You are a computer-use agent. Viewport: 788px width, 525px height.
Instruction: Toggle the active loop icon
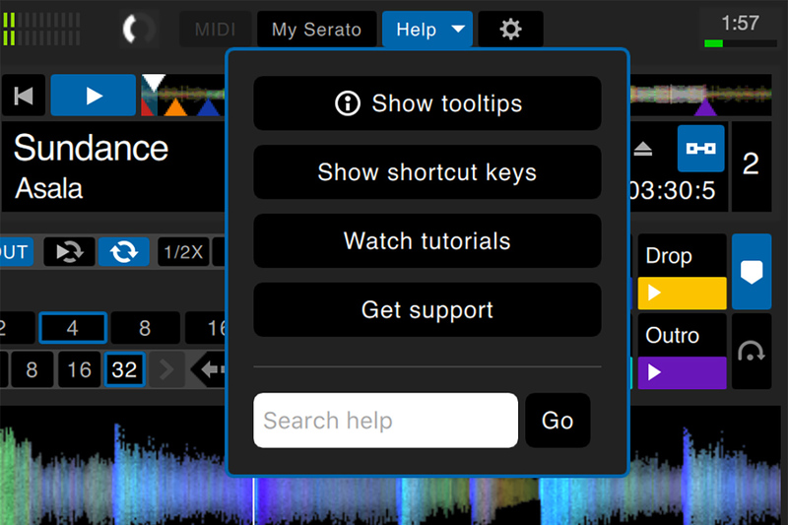[x=124, y=252]
